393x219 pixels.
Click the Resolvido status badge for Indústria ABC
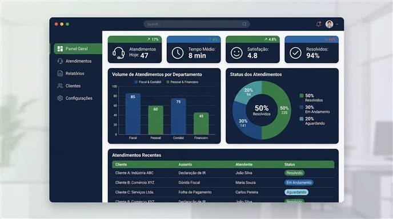[295, 173]
